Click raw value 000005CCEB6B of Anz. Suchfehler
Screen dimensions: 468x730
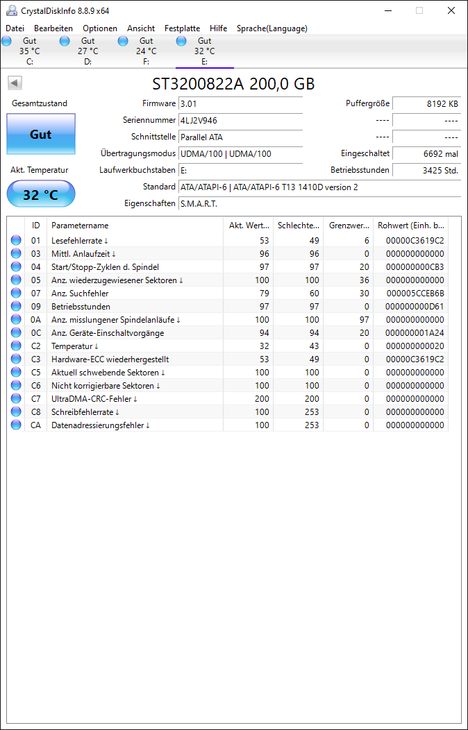(415, 294)
